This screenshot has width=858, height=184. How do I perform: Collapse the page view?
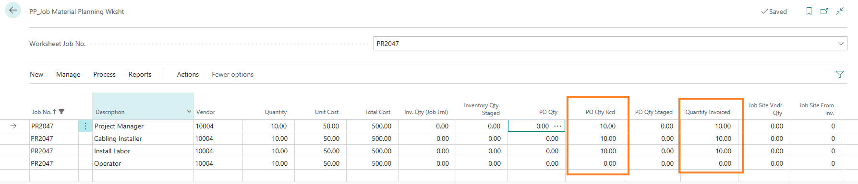840,11
